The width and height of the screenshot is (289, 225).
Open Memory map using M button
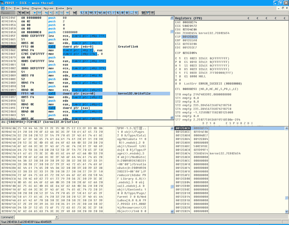tap(91, 13)
